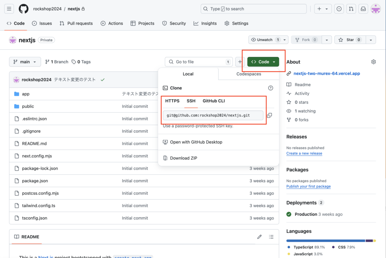Open the public folder

(x=28, y=106)
